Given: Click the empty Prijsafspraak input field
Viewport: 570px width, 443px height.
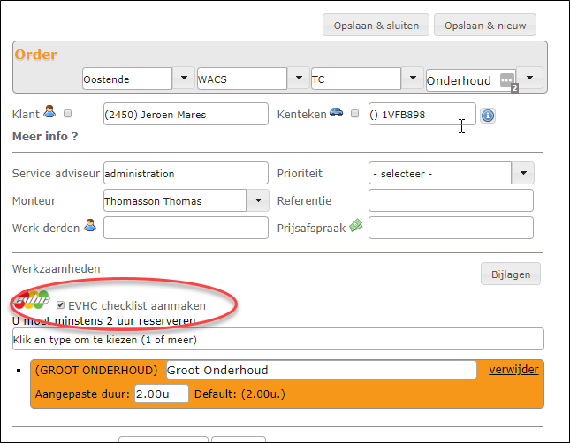Looking at the screenshot, I should (451, 228).
